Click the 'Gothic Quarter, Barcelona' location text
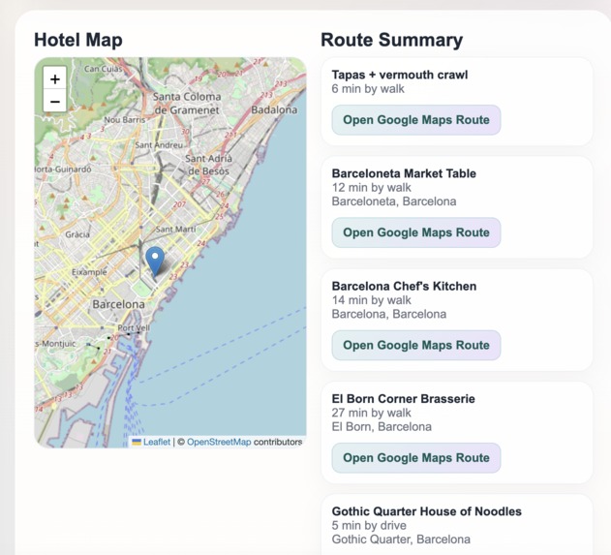 coord(401,540)
